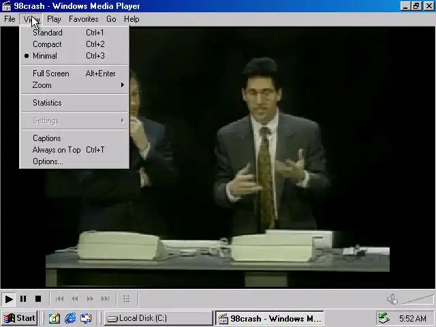The height and width of the screenshot is (327, 436).
Task: Open the File menu
Action: (10, 19)
